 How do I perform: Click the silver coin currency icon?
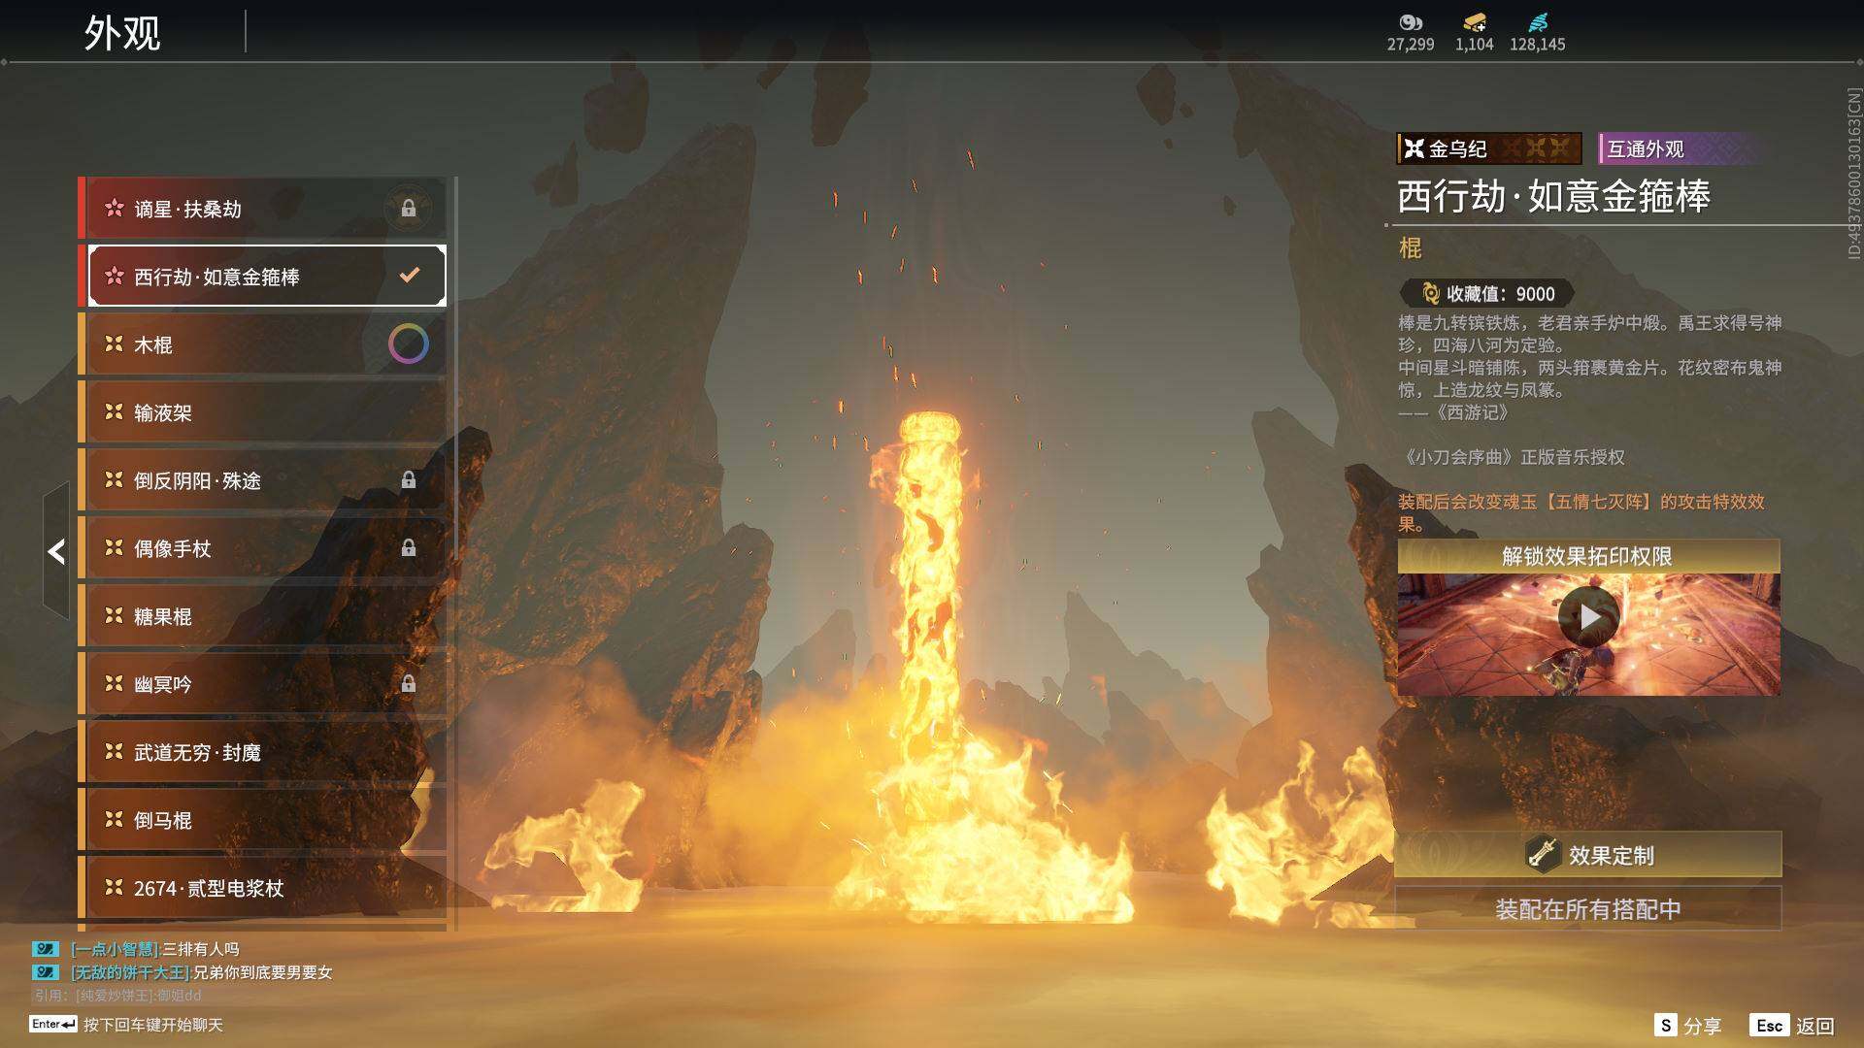point(1410,22)
